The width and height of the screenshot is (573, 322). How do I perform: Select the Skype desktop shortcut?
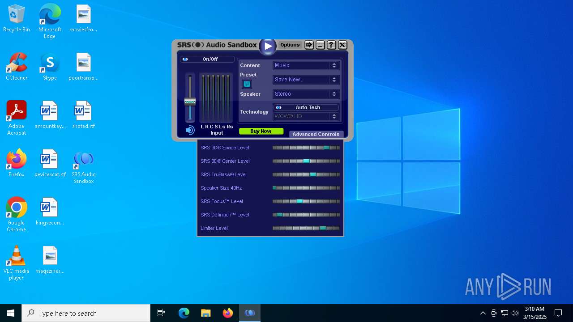[x=50, y=67]
